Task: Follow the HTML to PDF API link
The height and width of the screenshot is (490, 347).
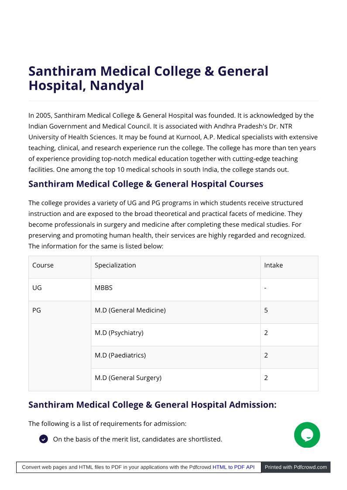Action: click(233, 467)
